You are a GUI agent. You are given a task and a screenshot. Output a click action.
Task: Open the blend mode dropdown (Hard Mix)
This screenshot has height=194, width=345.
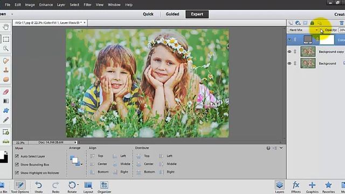[303, 30]
